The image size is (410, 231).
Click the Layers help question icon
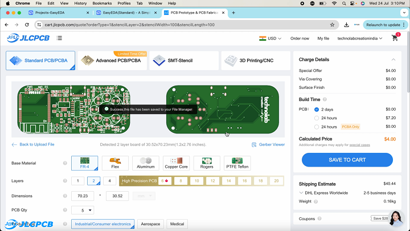point(65,181)
